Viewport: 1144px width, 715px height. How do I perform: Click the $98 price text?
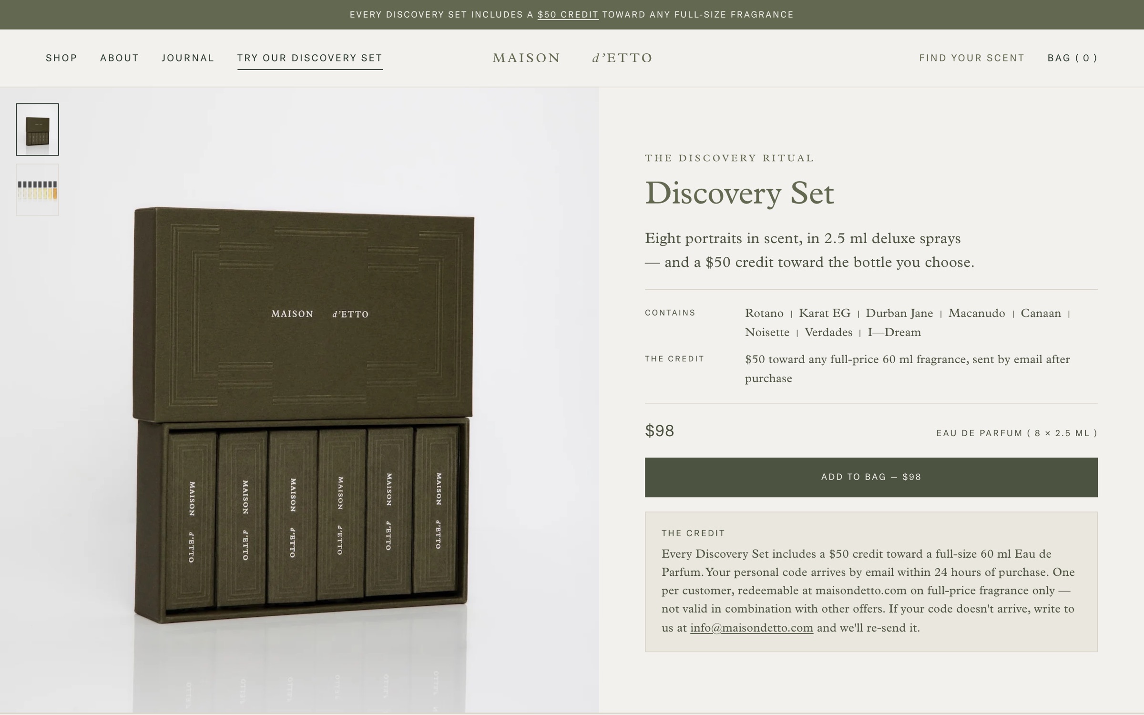click(x=659, y=431)
